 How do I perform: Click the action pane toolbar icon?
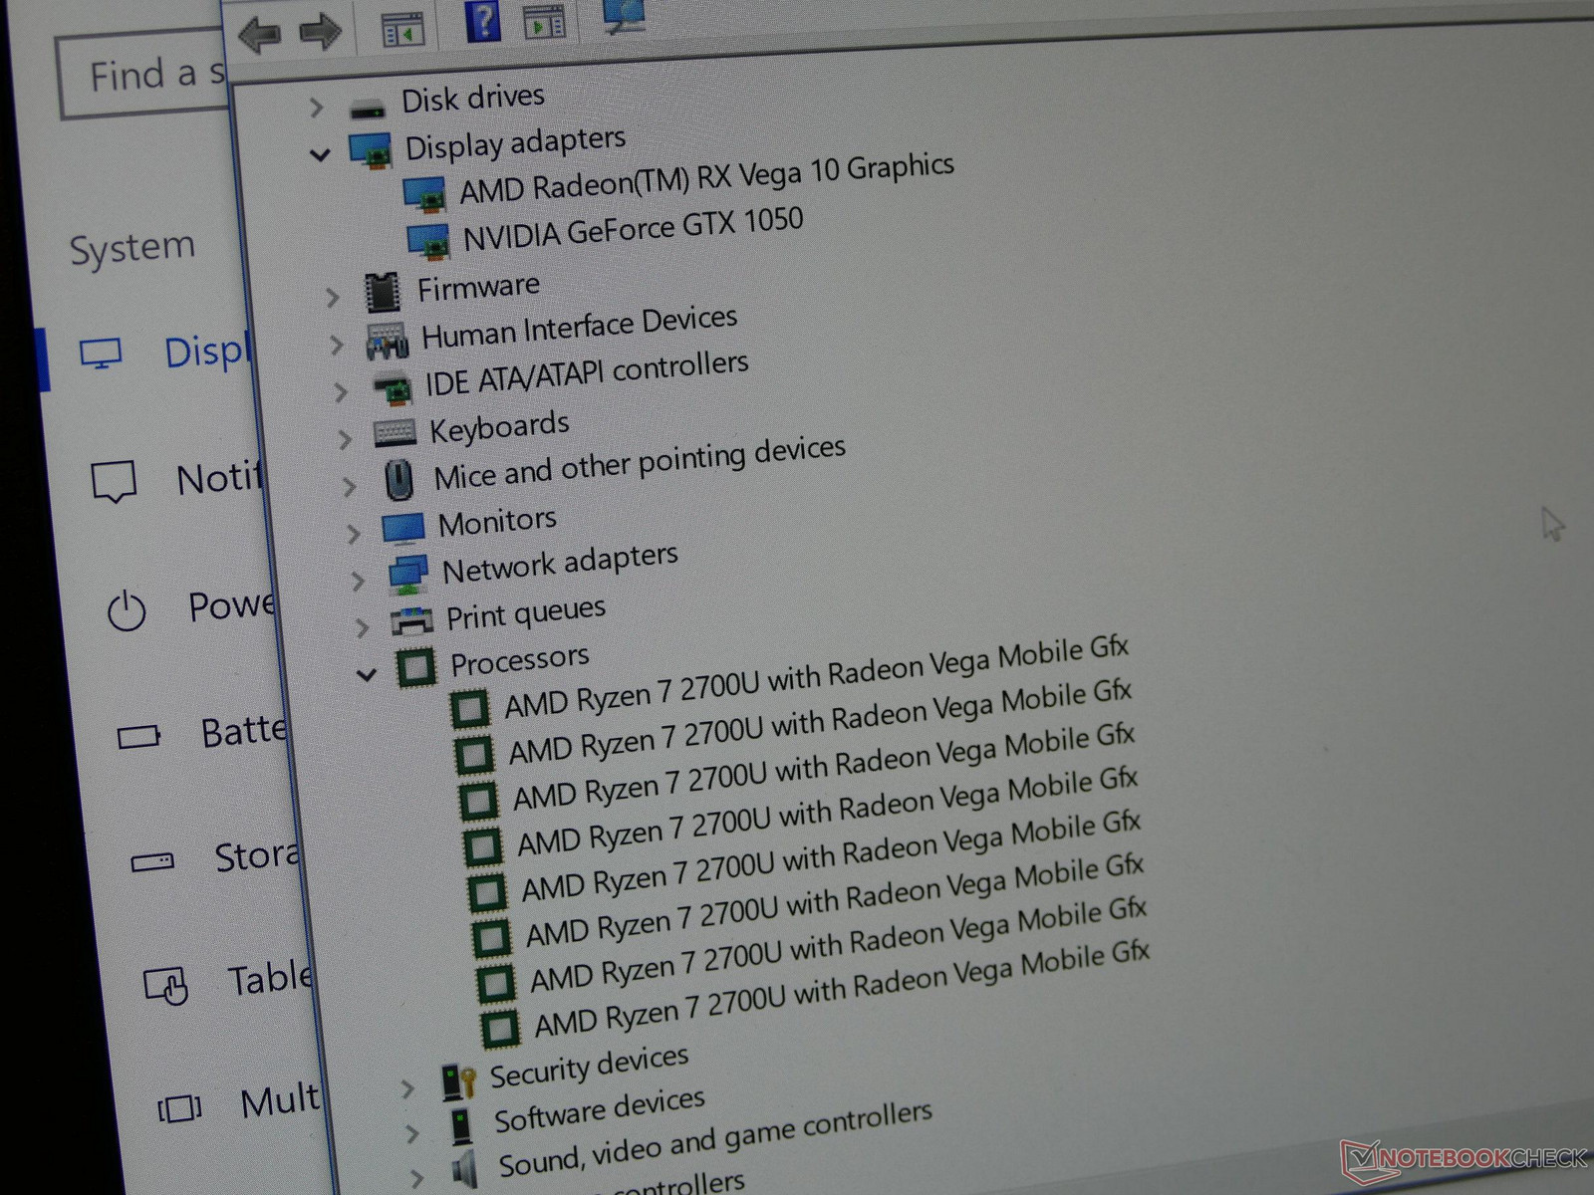click(x=545, y=21)
